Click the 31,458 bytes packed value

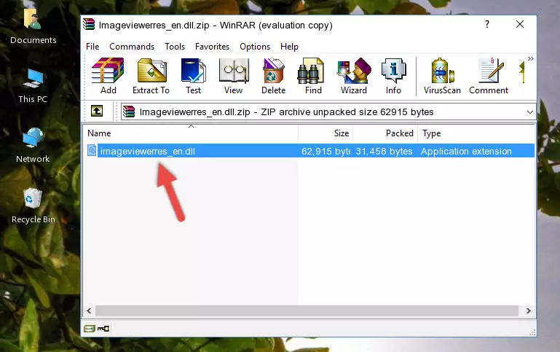[x=384, y=151]
